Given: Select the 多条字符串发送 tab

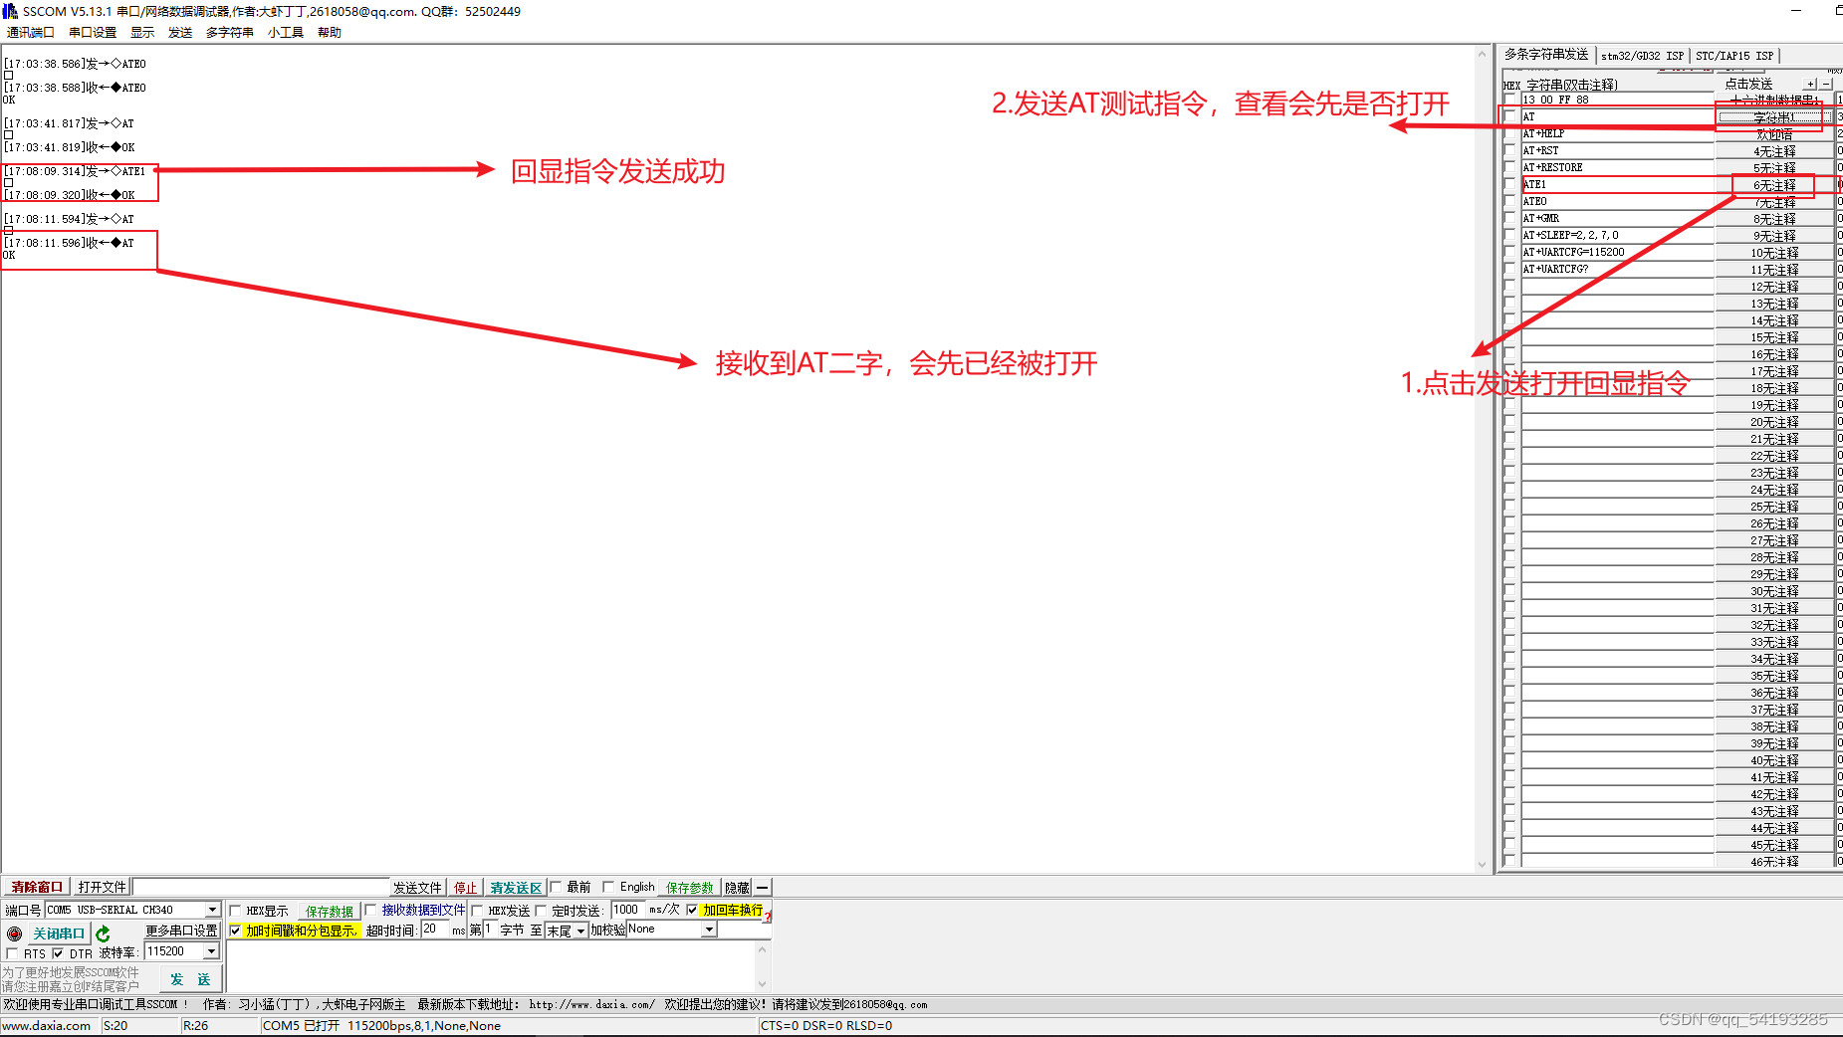Looking at the screenshot, I should tap(1546, 55).
